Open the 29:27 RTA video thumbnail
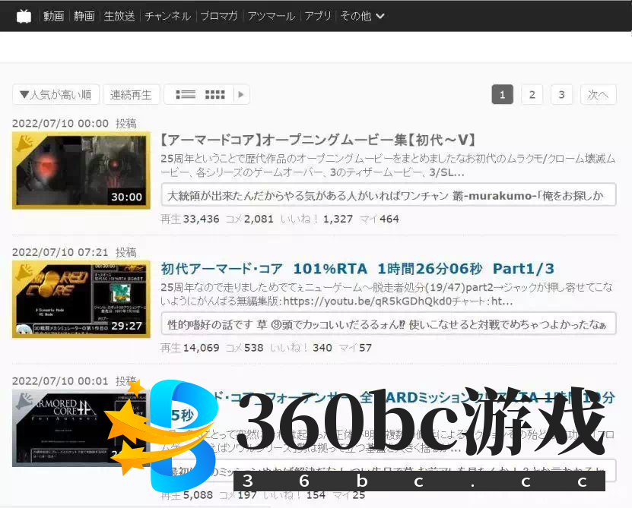Screen dimensions: 632x508 pyautogui.click(x=81, y=299)
